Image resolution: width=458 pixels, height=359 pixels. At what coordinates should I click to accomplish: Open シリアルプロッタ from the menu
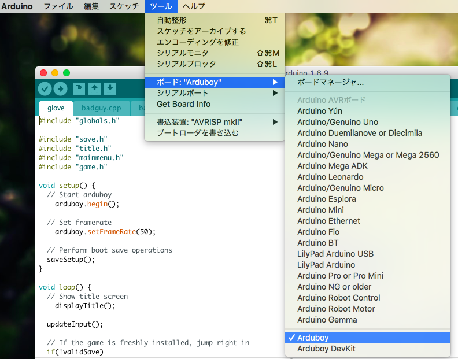click(x=215, y=64)
